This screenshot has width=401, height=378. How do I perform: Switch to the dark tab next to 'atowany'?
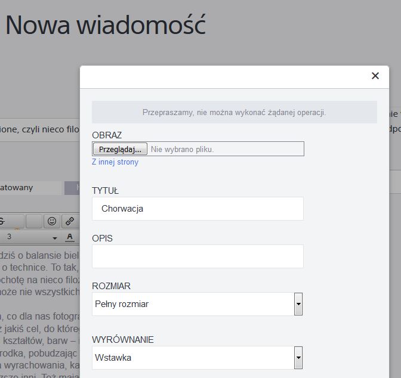tap(72, 188)
